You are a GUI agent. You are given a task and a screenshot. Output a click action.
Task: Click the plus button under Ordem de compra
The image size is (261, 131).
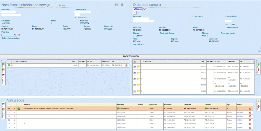point(135,13)
